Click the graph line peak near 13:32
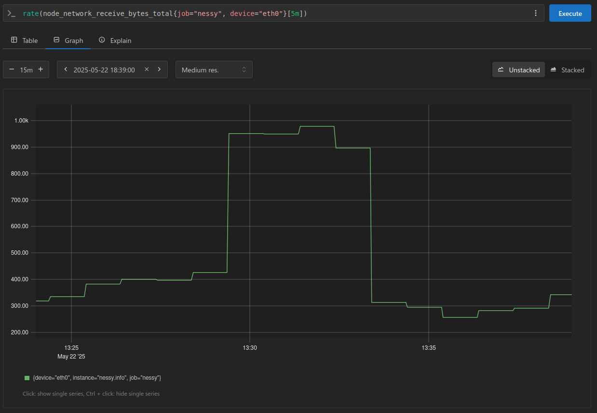 [x=317, y=126]
